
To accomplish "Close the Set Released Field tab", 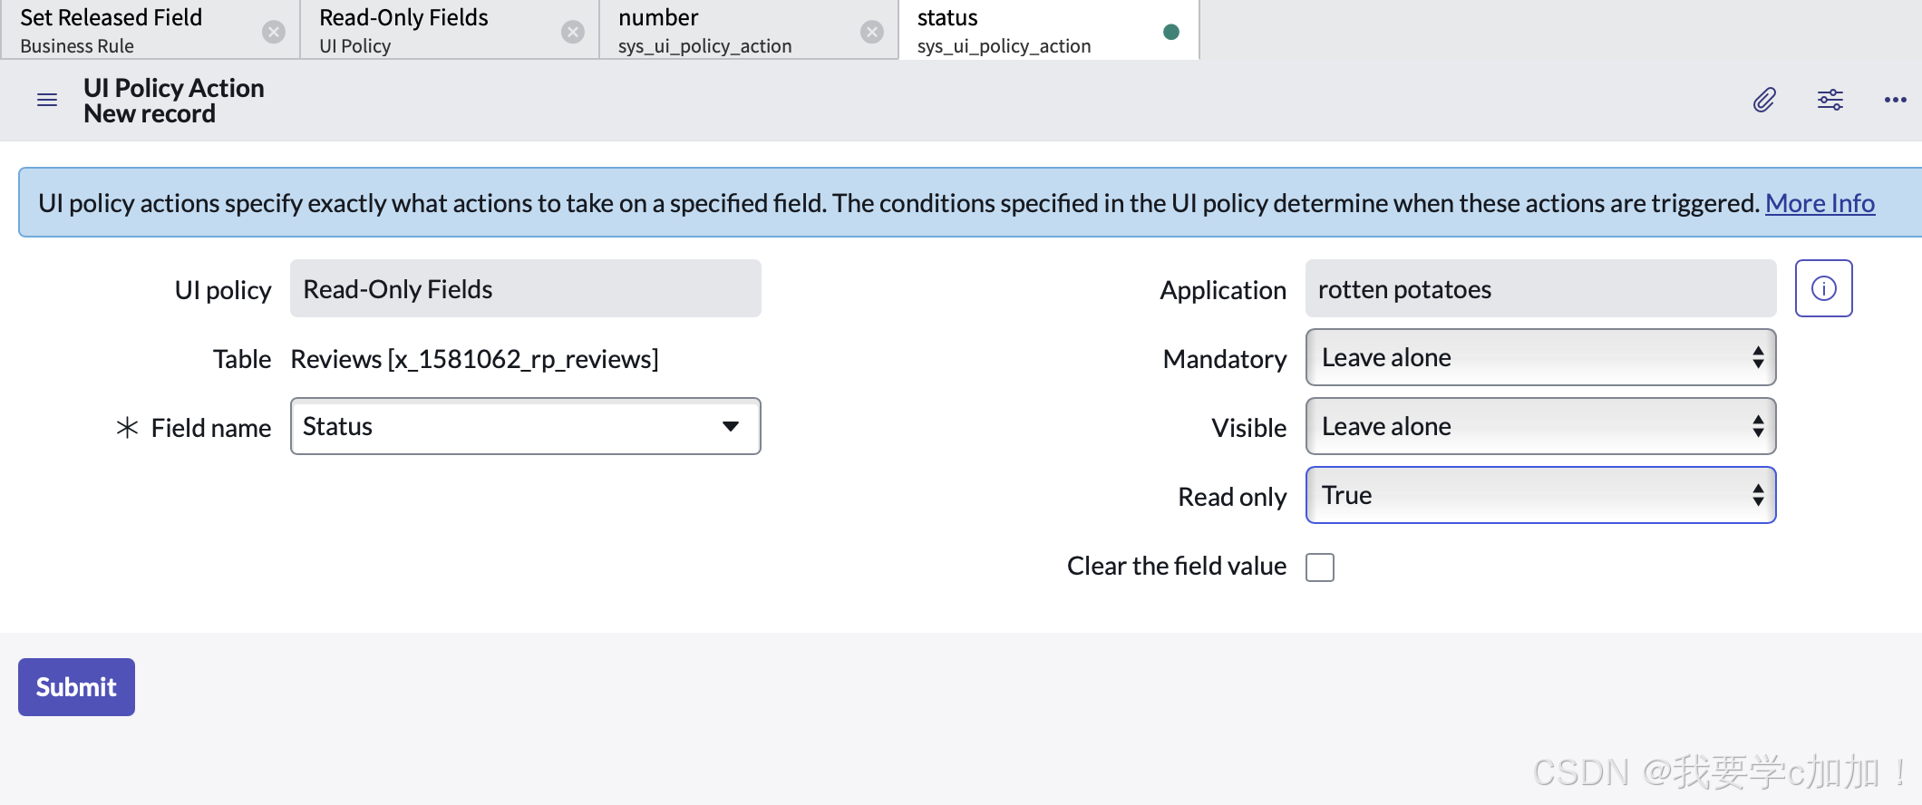I will pyautogui.click(x=273, y=33).
